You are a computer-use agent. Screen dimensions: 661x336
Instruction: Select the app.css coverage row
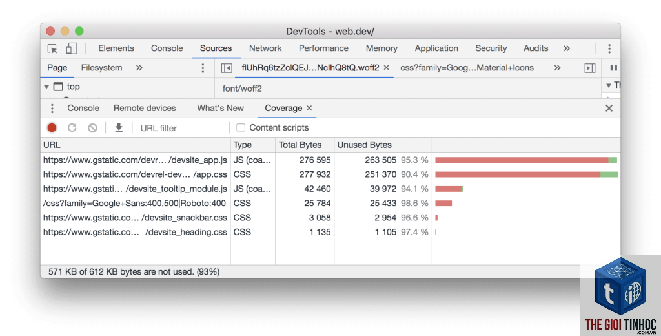[x=330, y=174]
